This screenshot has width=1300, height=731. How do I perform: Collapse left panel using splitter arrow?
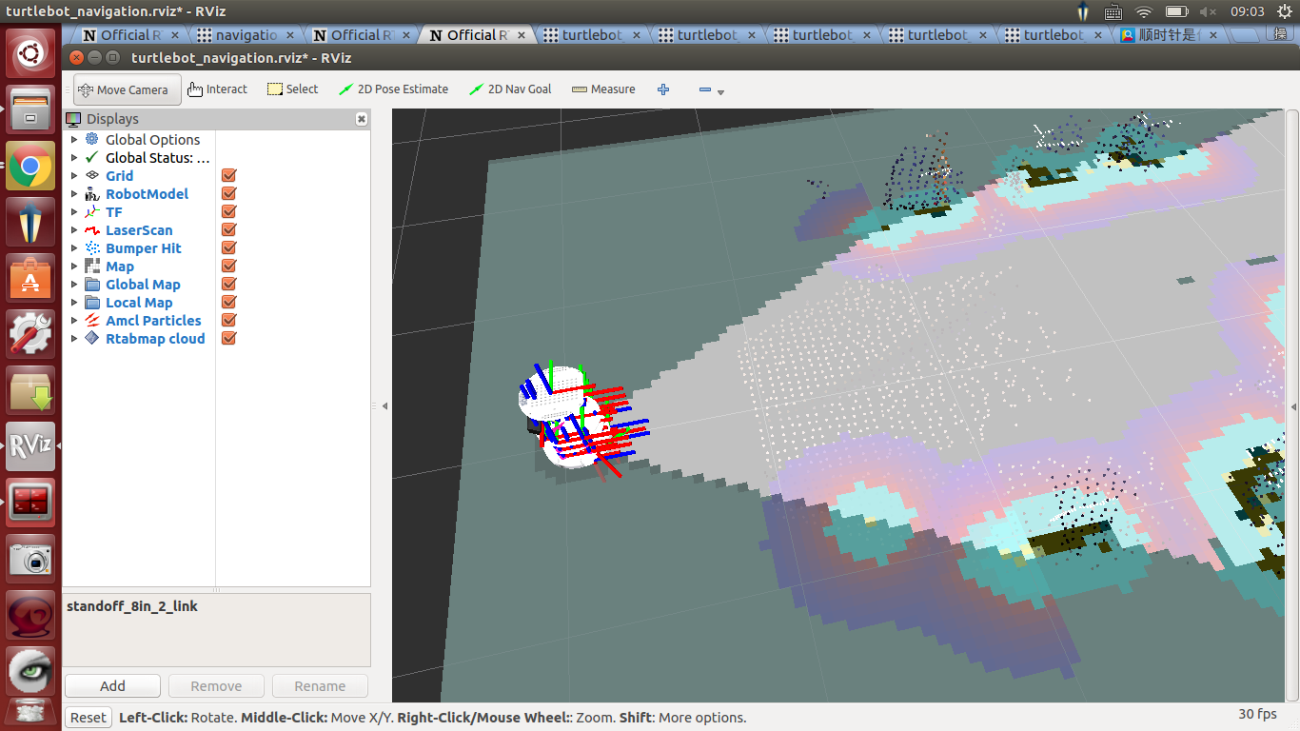384,406
